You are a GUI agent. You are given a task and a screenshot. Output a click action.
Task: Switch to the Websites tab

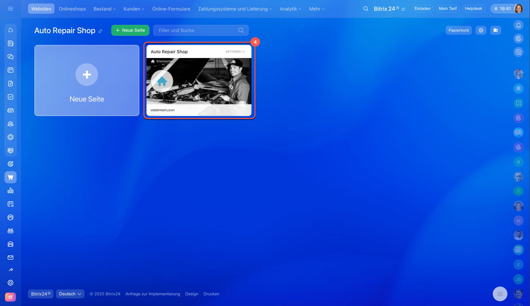pyautogui.click(x=41, y=9)
